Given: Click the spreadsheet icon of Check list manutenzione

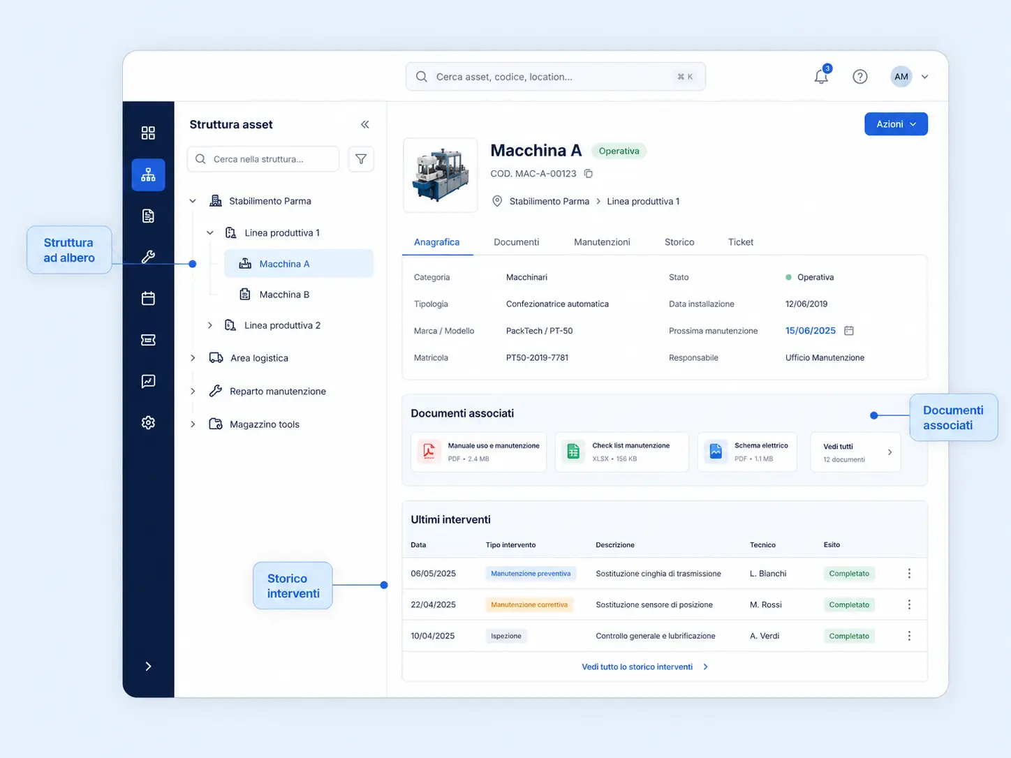Looking at the screenshot, I should point(573,452).
